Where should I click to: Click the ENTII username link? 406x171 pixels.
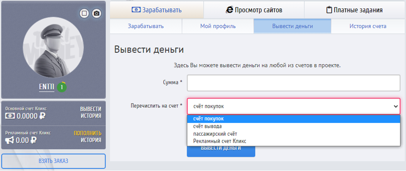(x=47, y=87)
